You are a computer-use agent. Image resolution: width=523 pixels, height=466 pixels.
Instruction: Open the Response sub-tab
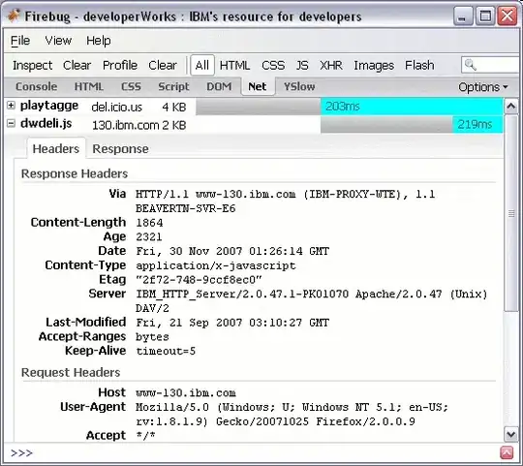click(120, 149)
